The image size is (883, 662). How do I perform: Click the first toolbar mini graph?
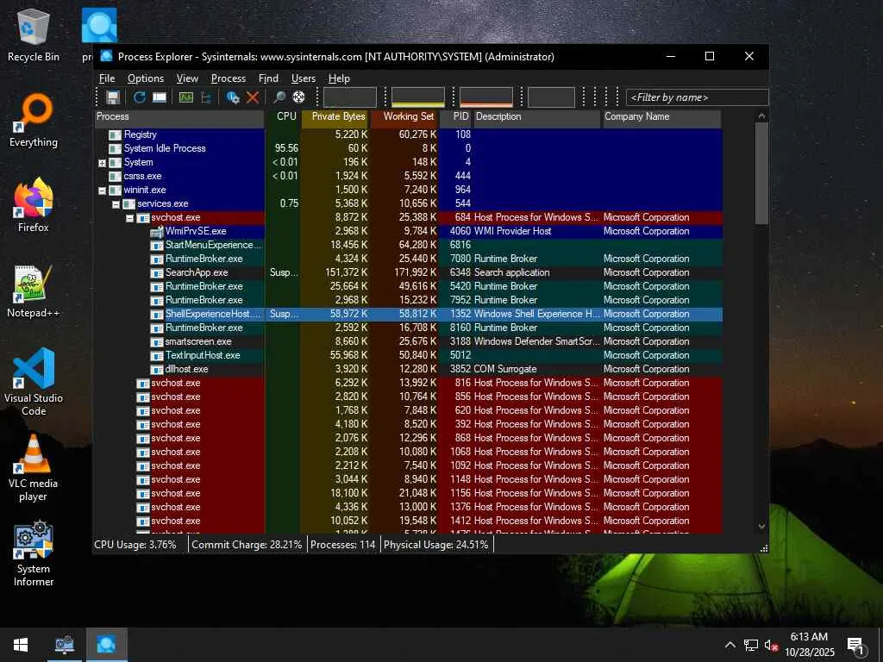click(x=350, y=97)
